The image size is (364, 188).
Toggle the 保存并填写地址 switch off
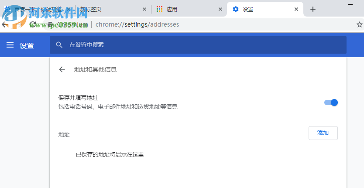click(331, 103)
